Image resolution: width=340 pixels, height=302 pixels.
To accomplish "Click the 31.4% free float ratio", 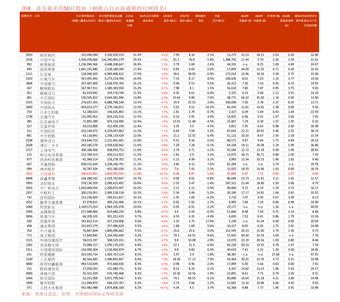I will [137, 55].
